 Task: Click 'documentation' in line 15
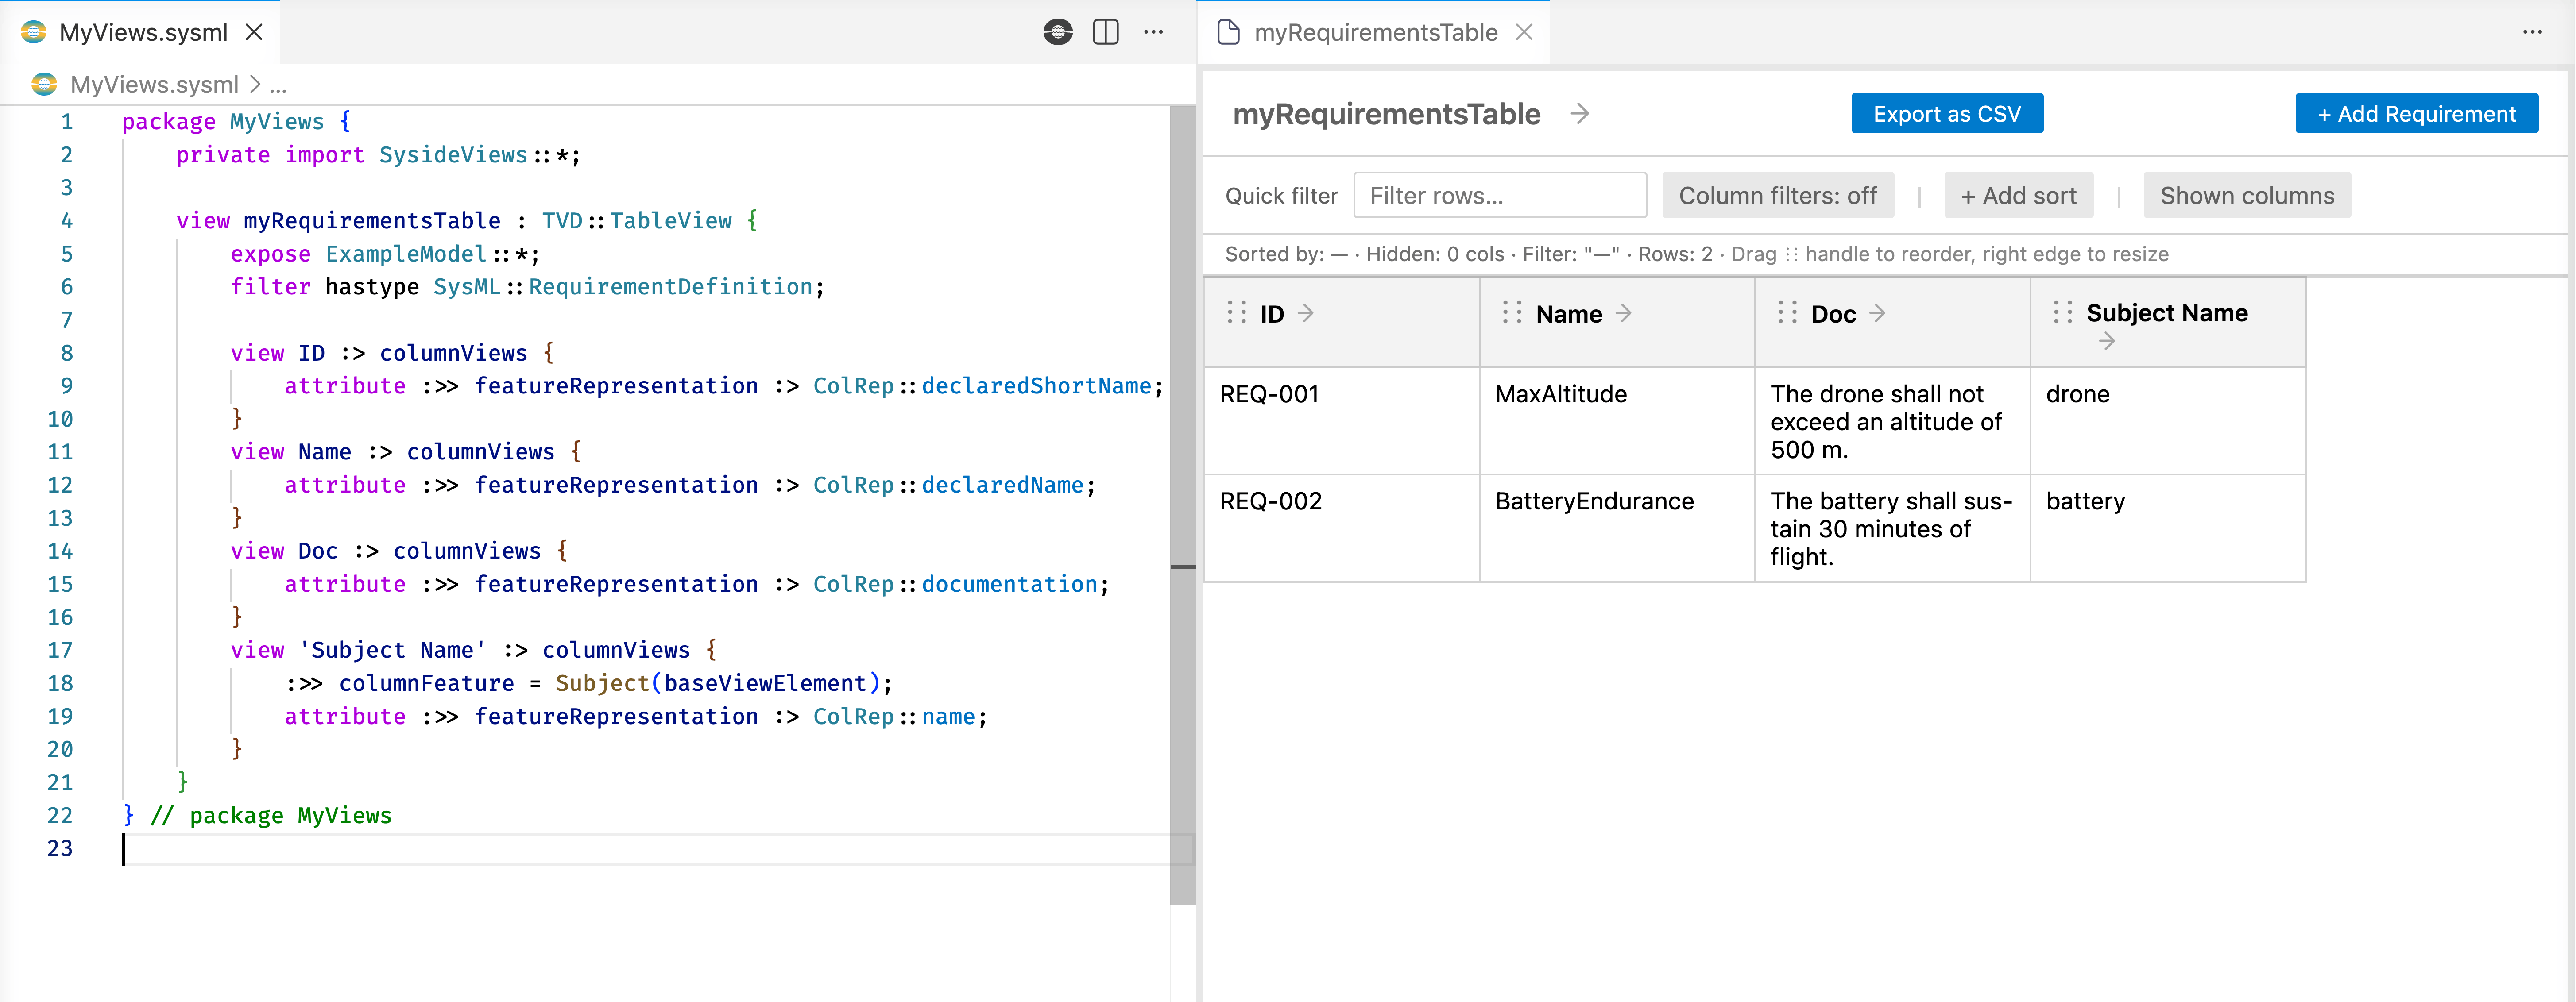point(1009,584)
